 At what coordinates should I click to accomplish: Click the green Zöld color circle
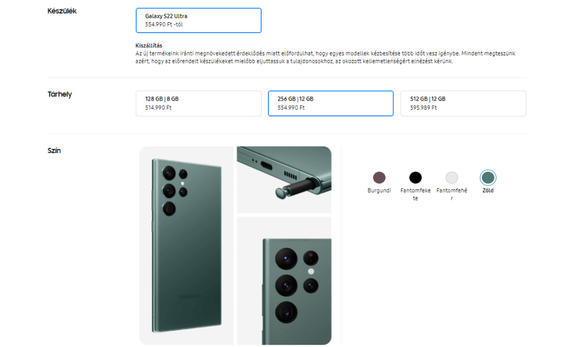(488, 177)
